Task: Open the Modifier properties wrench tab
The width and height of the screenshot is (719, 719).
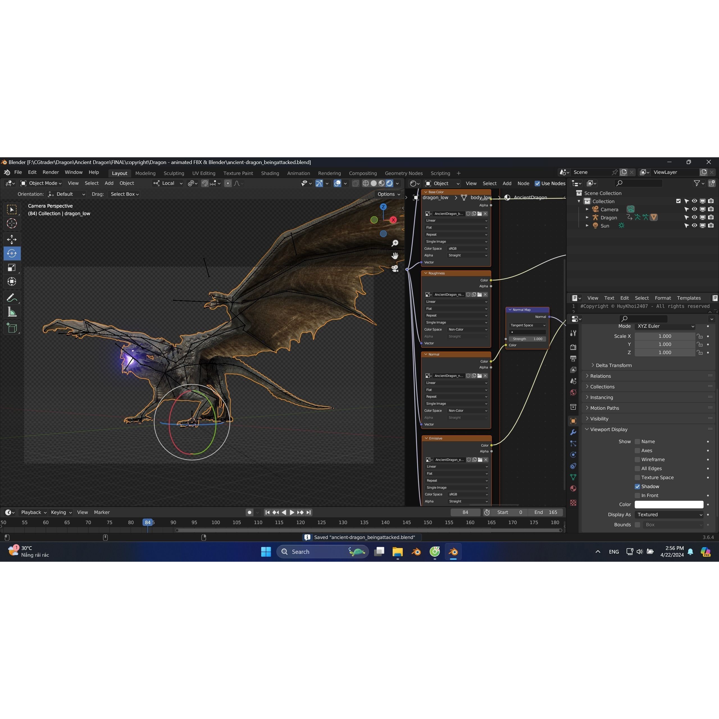Action: pyautogui.click(x=573, y=432)
